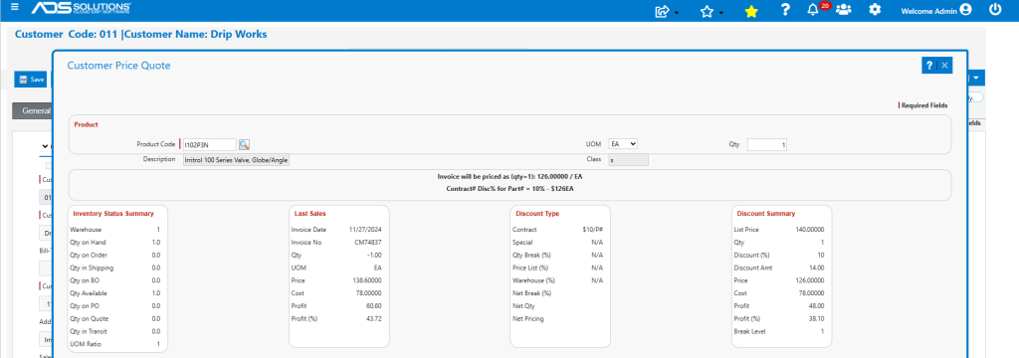Open the hamburger navigation menu

(x=15, y=8)
